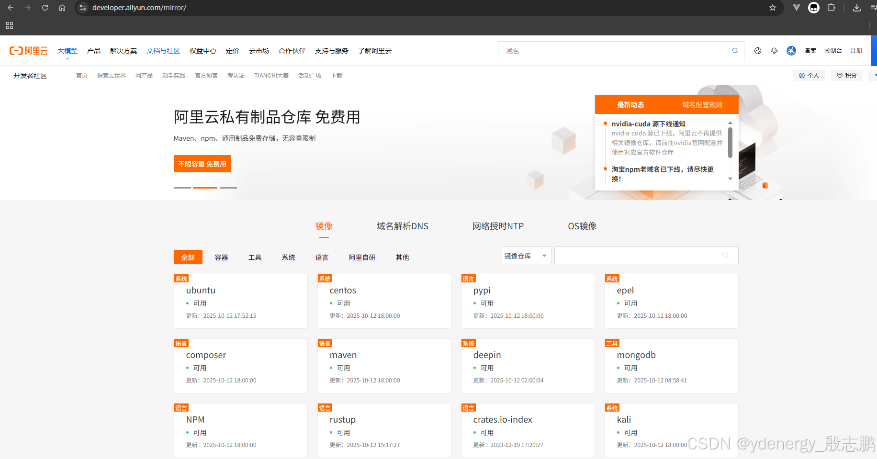This screenshot has height=459, width=877.
Task: Switch to the 域名解析DNS tab
Action: tap(403, 226)
